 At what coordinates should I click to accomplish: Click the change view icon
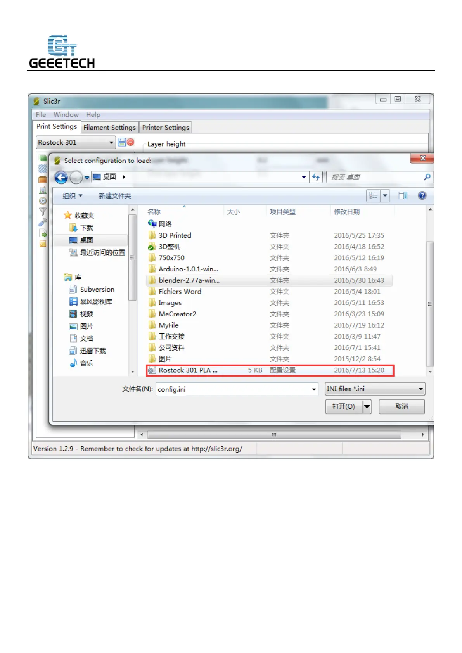click(x=374, y=195)
